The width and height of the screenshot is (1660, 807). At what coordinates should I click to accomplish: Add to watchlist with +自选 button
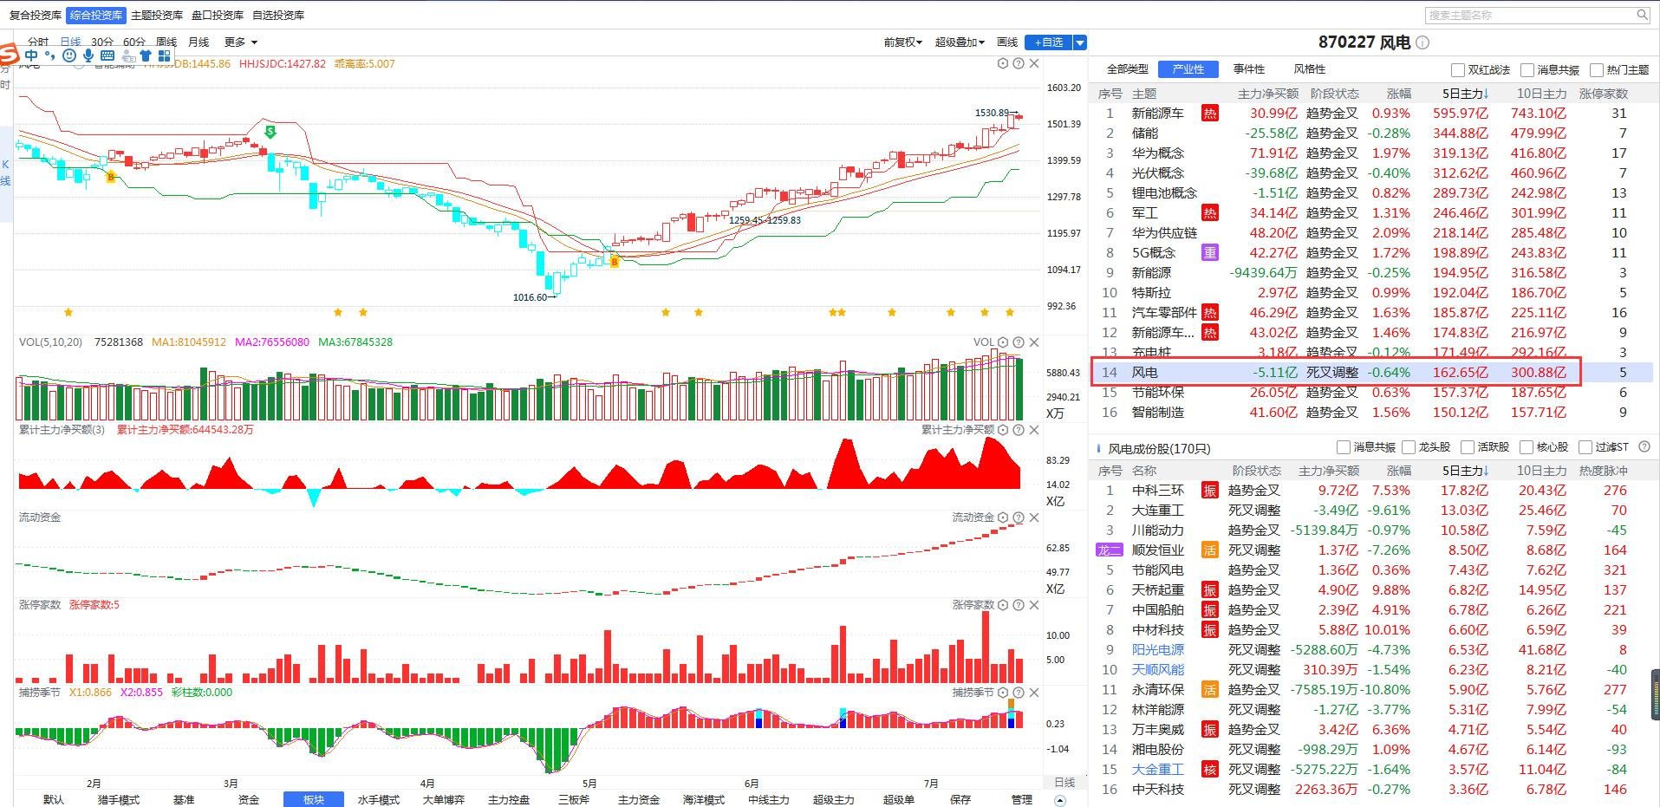tap(1048, 42)
